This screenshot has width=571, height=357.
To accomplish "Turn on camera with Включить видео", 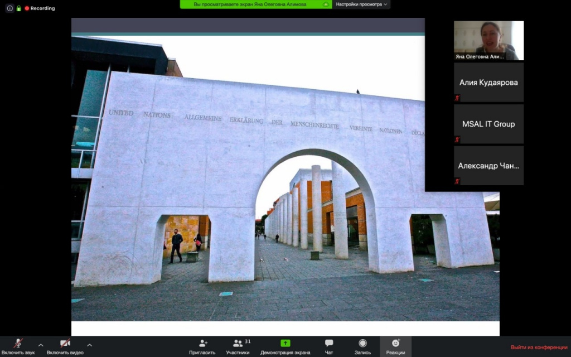I will tap(65, 346).
